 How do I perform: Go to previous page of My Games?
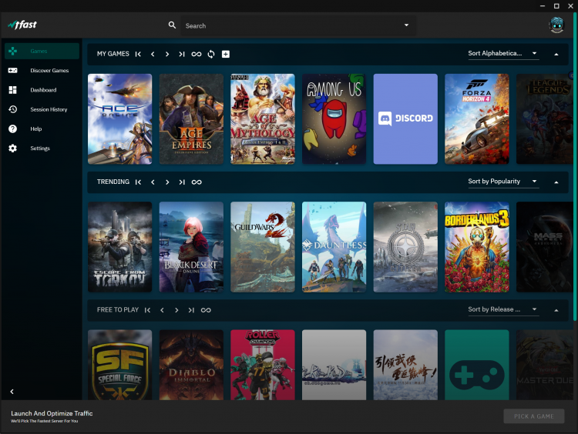pyautogui.click(x=153, y=54)
